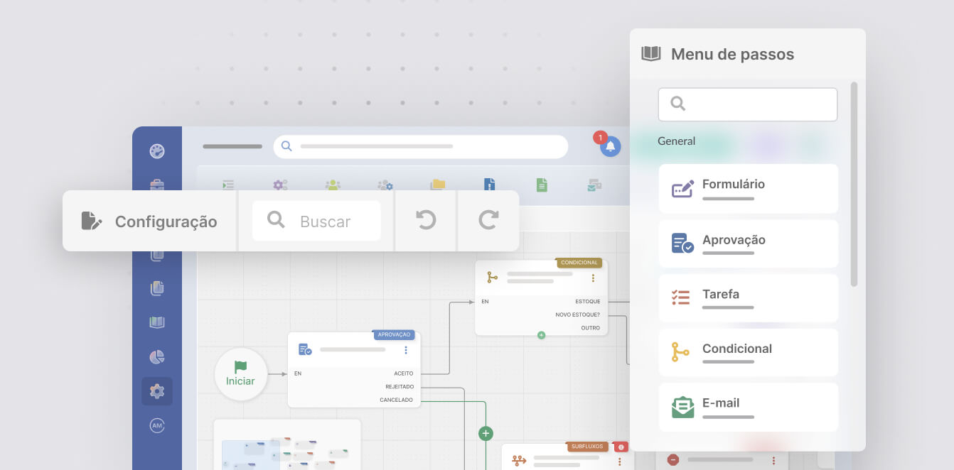The height and width of the screenshot is (470, 954).
Task: Open the dashboard gauge icon in sidebar
Action: 157,151
